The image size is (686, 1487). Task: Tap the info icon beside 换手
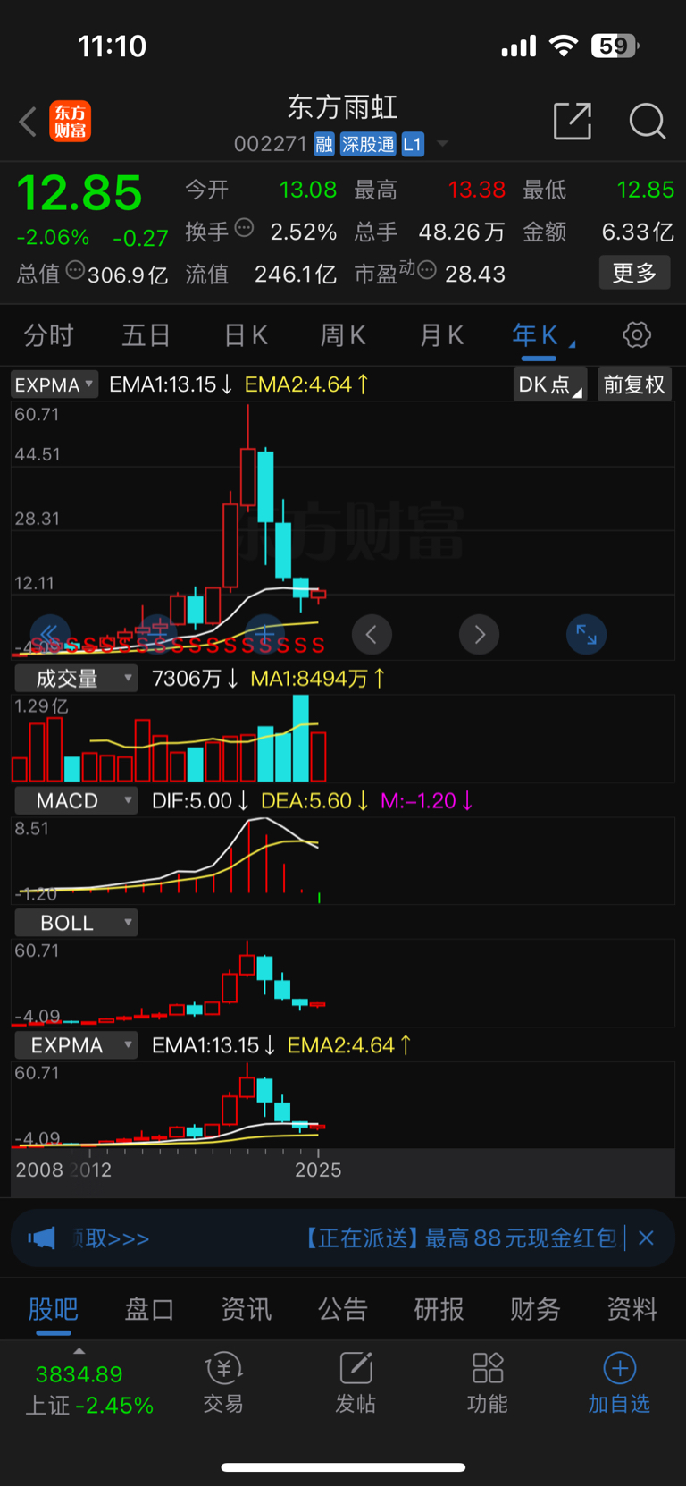[244, 228]
